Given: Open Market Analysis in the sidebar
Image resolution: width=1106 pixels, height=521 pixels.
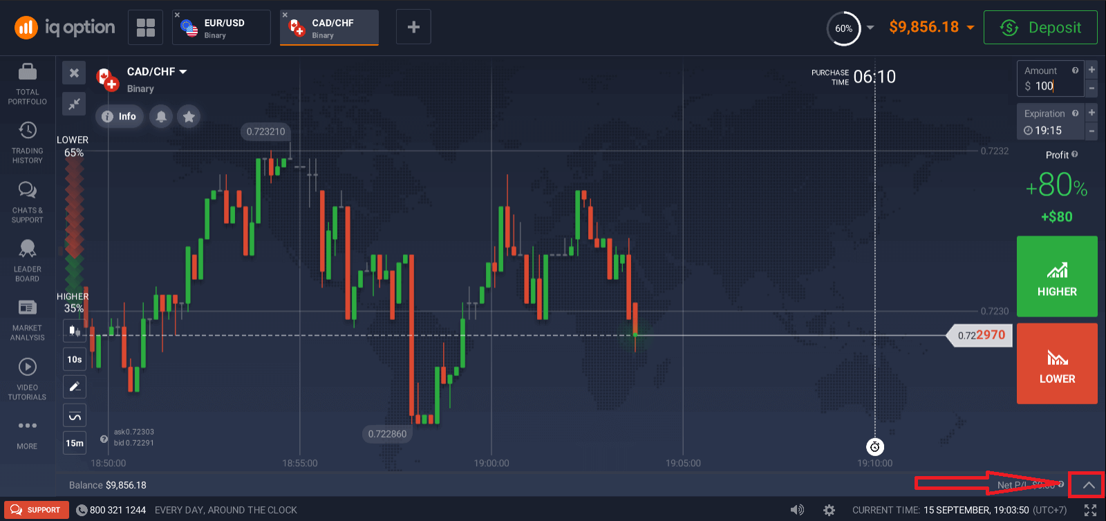Looking at the screenshot, I should pyautogui.click(x=28, y=307).
